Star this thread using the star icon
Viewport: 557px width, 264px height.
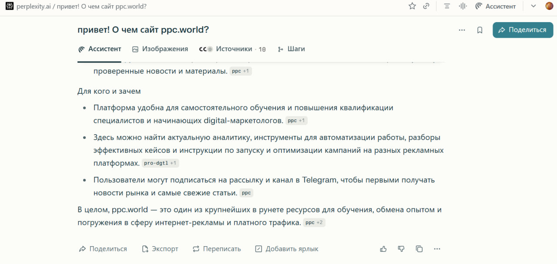click(412, 6)
